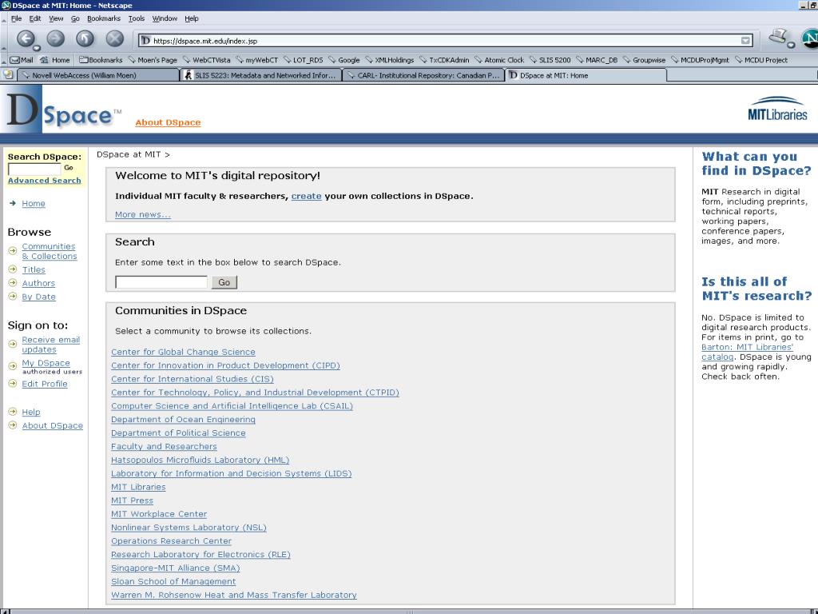Open the More news link
The height and width of the screenshot is (614, 818).
(143, 214)
